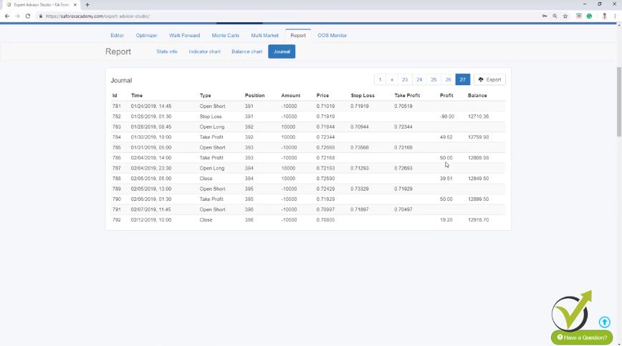Jump to first journal page
This screenshot has height=346, width=622.
tap(380, 79)
